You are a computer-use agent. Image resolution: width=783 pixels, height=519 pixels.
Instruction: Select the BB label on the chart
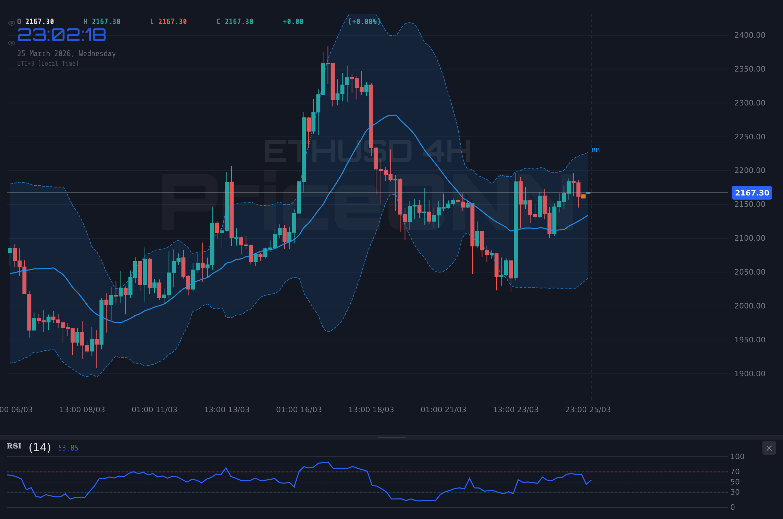pos(596,150)
